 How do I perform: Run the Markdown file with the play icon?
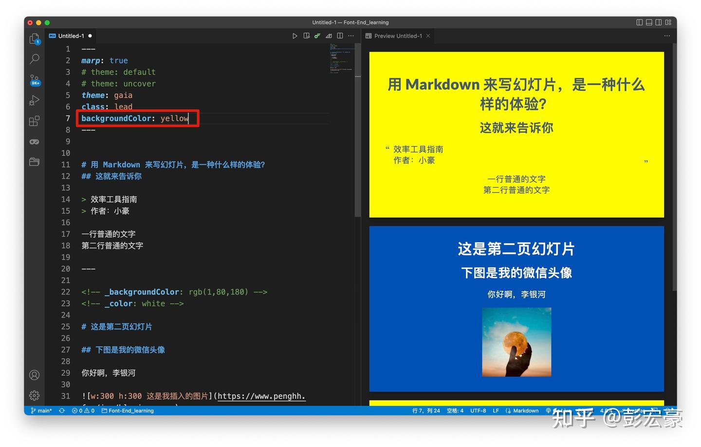pyautogui.click(x=295, y=36)
